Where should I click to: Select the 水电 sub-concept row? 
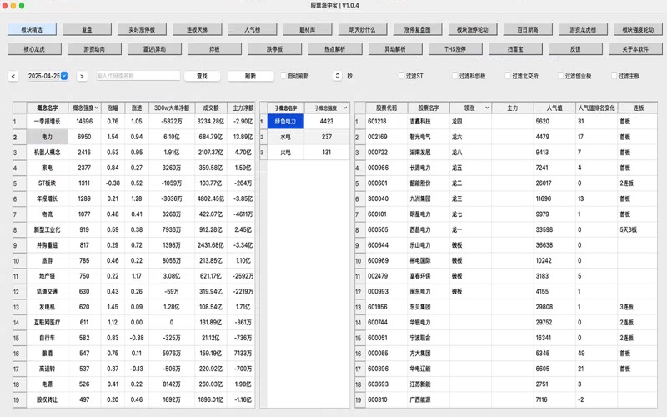[285, 137]
